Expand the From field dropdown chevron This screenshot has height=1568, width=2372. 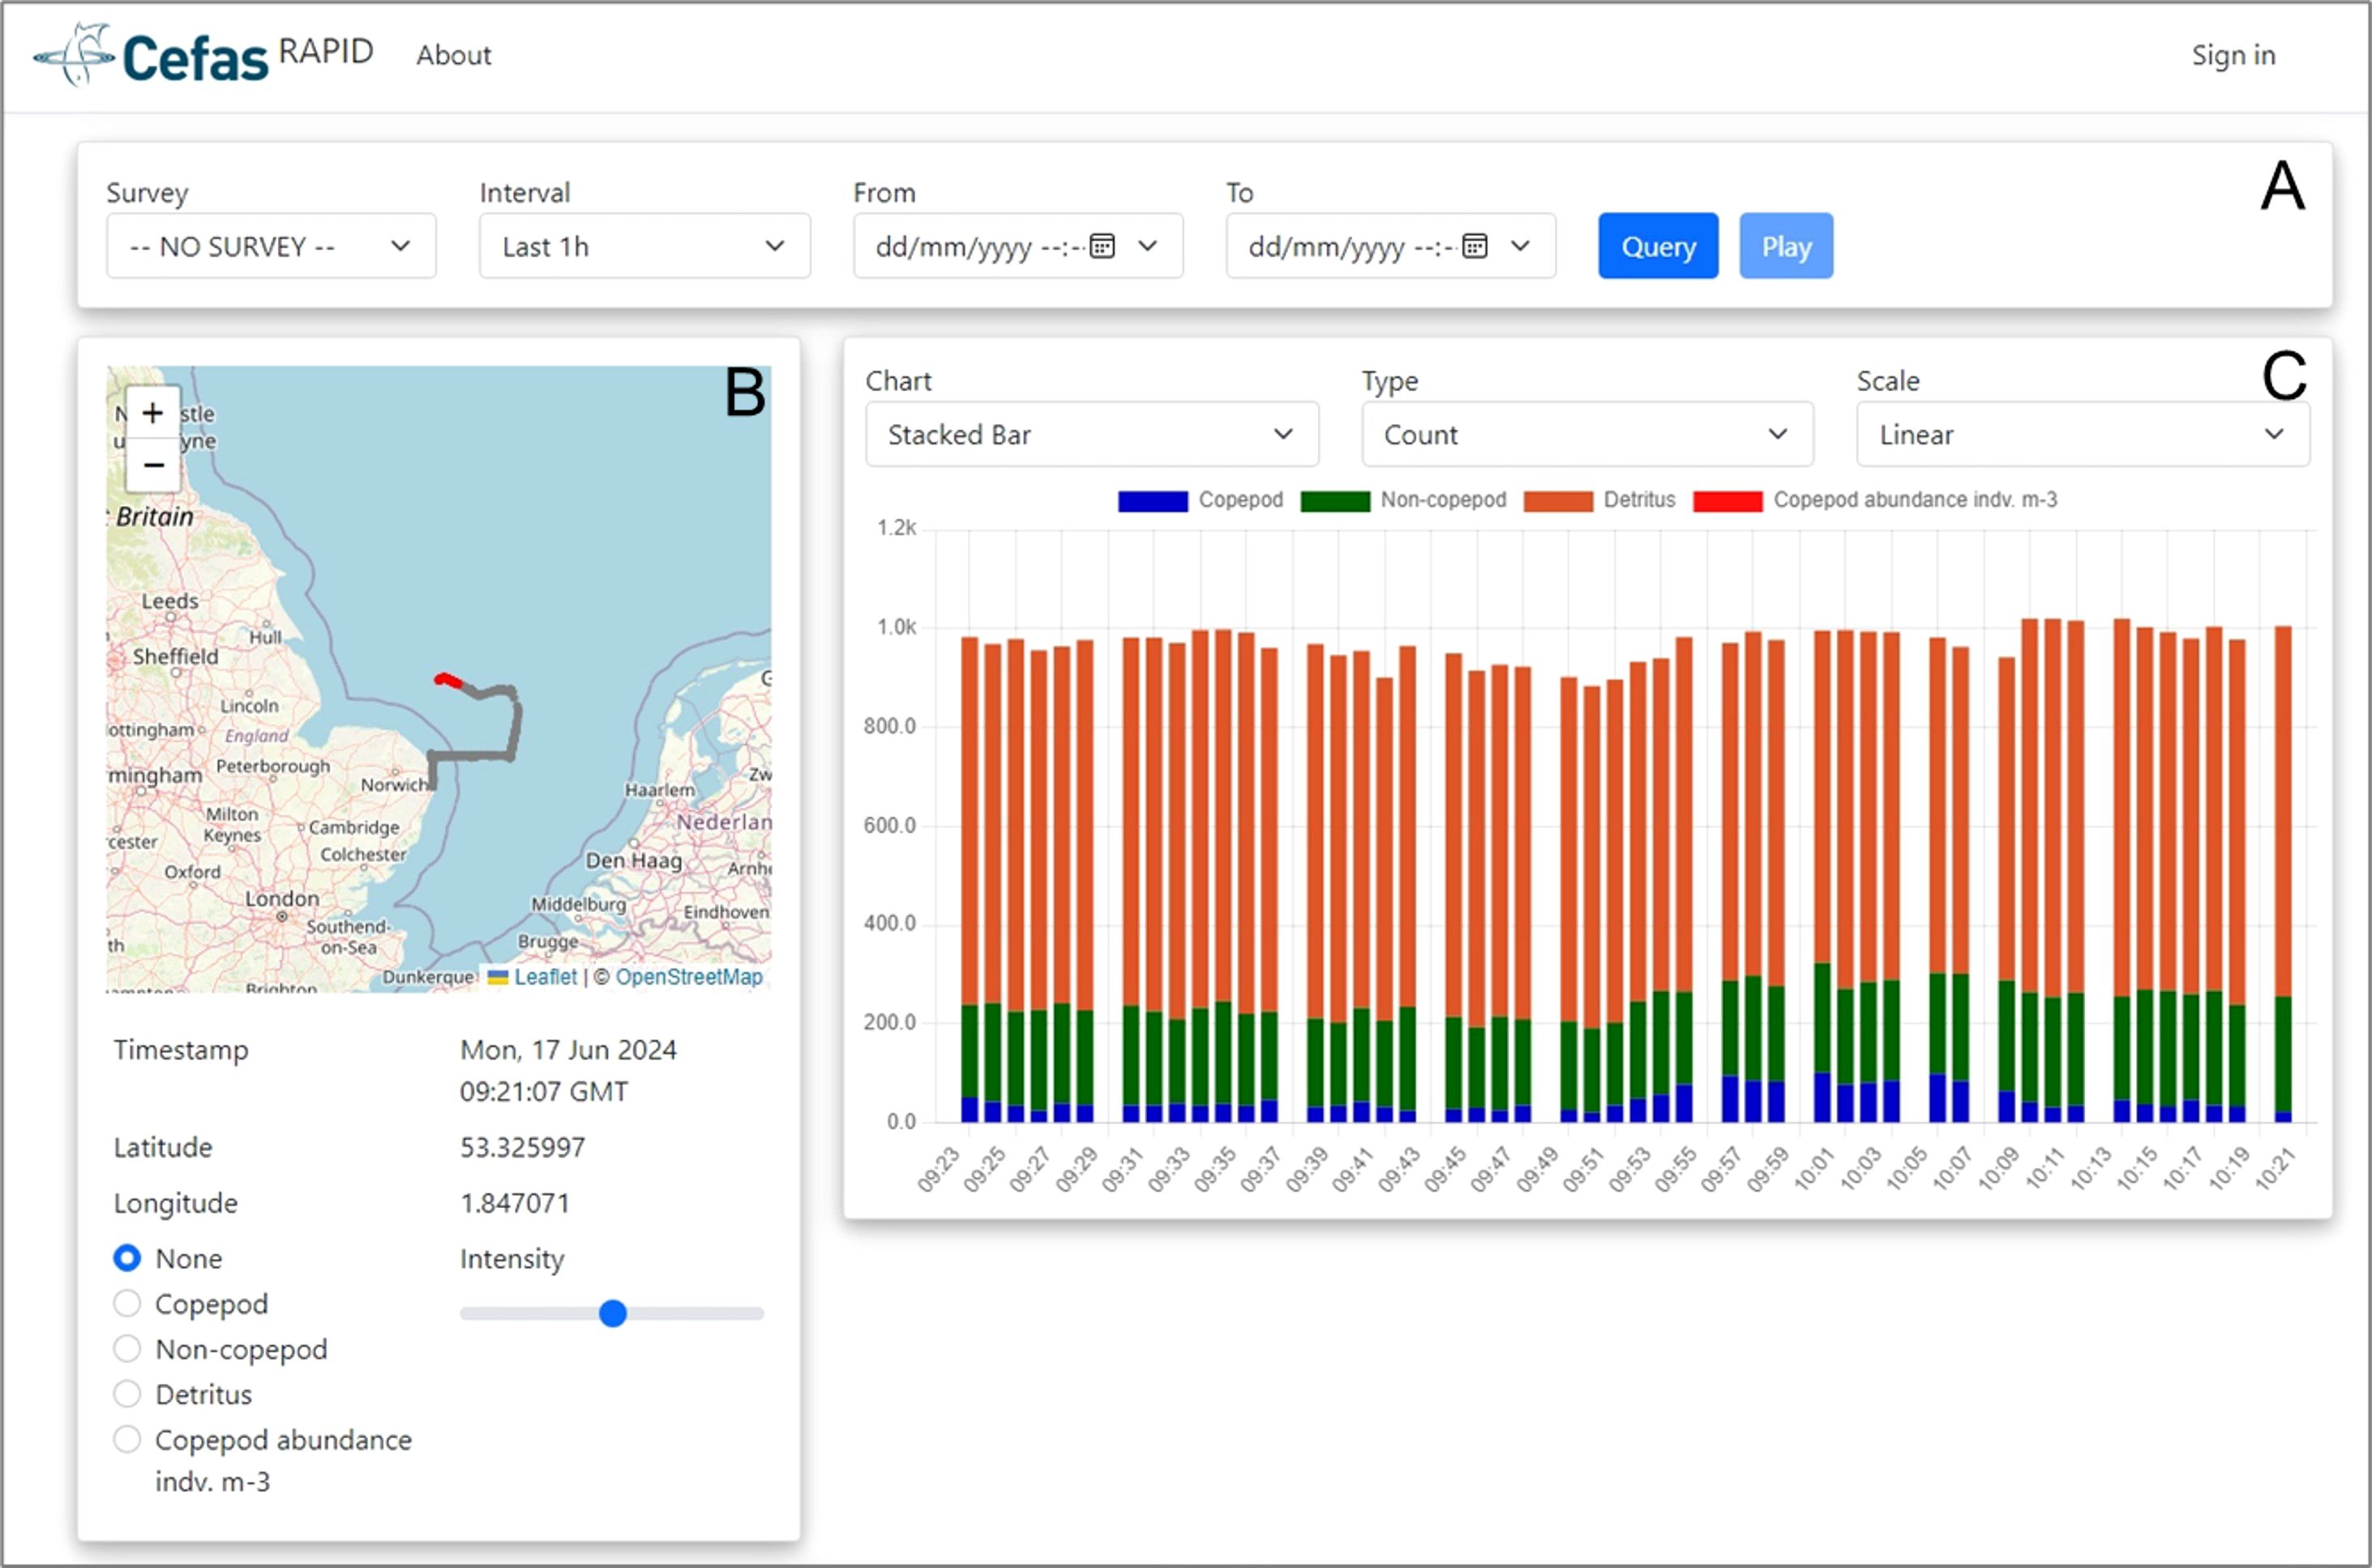[x=1148, y=246]
